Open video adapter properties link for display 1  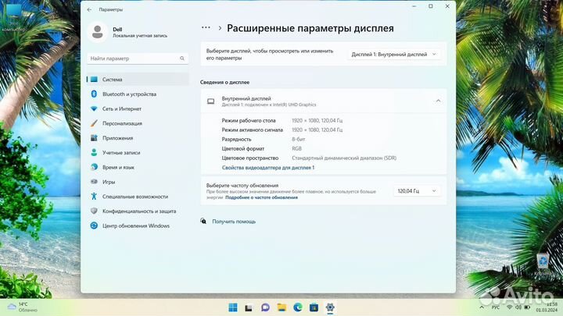point(268,167)
